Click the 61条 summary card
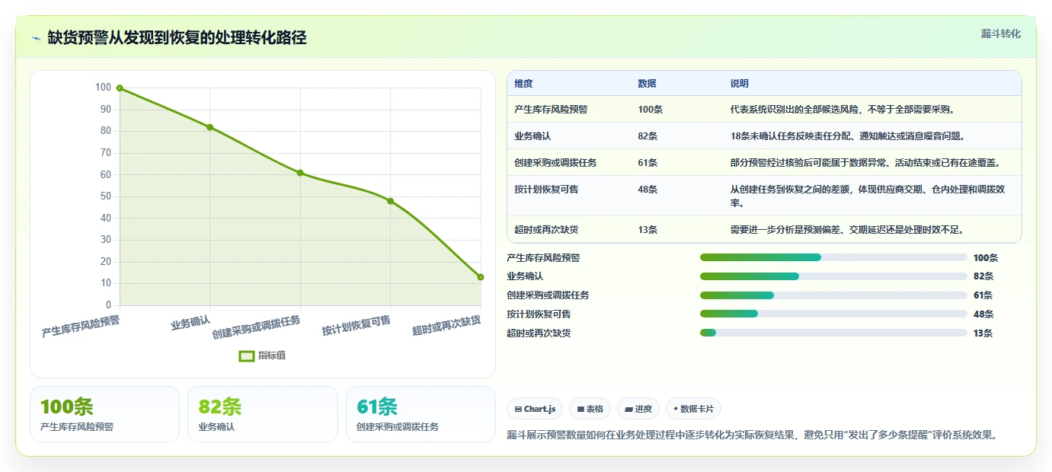Viewport: 1052px width, 472px height. tap(420, 414)
